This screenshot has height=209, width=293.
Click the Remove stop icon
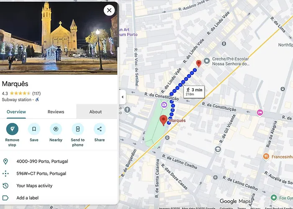point(12,129)
